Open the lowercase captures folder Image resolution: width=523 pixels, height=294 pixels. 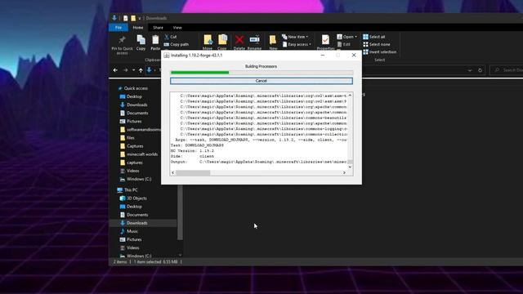click(134, 163)
